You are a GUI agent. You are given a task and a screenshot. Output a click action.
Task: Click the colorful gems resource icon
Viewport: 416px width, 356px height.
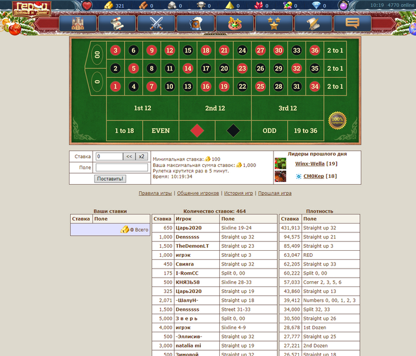[288, 5]
